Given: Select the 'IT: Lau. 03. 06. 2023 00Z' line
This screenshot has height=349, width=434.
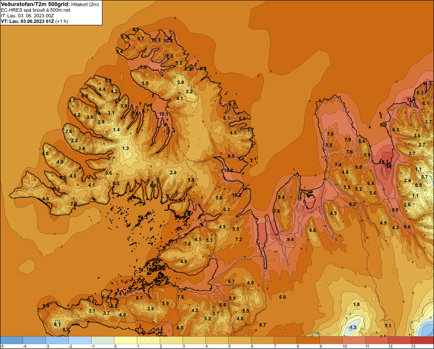Looking at the screenshot, I should click(x=27, y=16).
